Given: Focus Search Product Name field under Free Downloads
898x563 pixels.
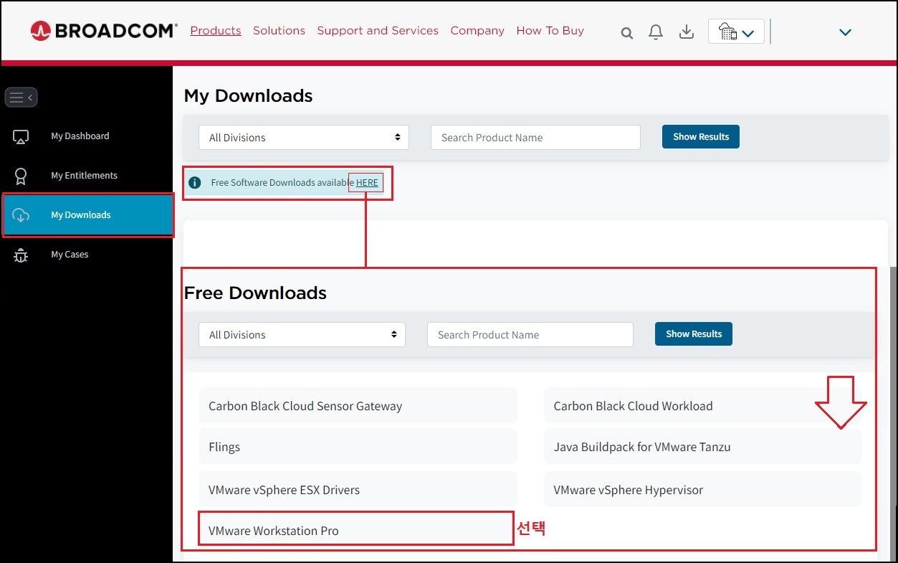Looking at the screenshot, I should point(530,335).
